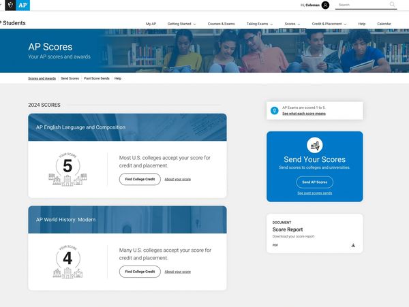Open Help in the top navigation

[x=362, y=24]
